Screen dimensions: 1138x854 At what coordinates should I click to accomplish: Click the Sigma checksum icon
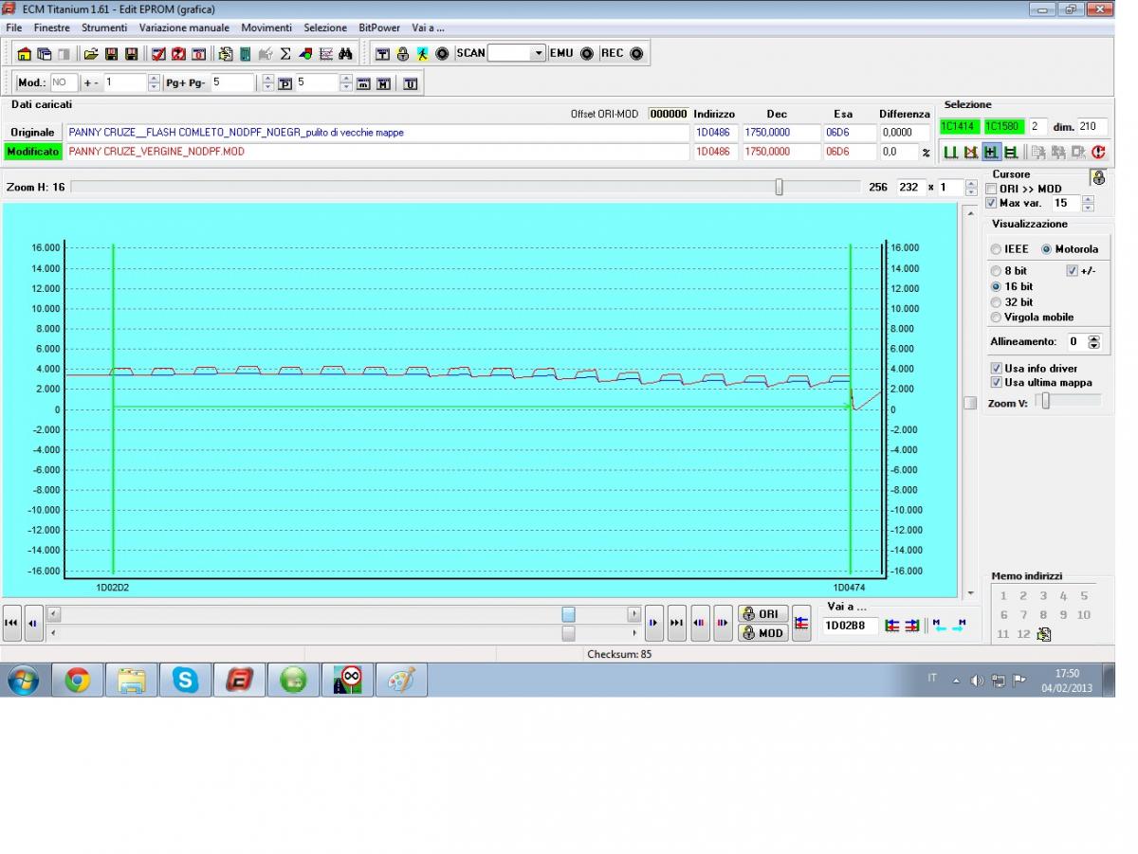[x=285, y=54]
